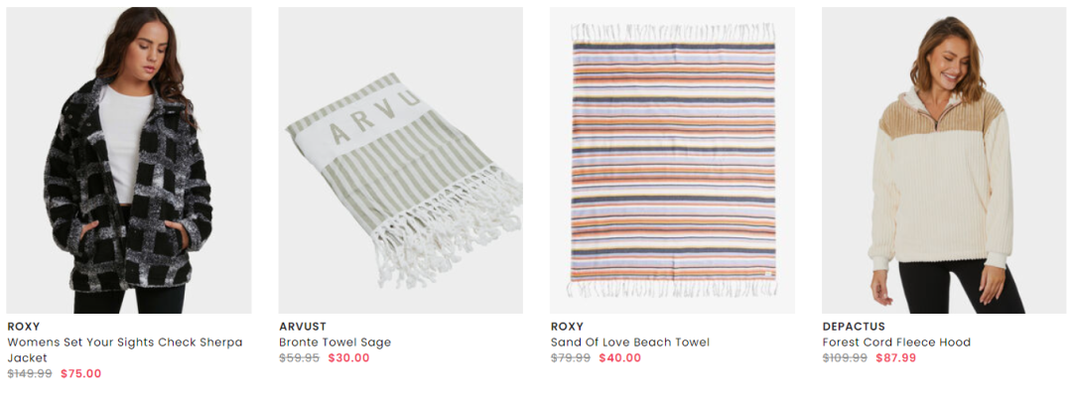Click the crossed-out $79.99 original price
This screenshot has width=1072, height=413.
point(570,357)
